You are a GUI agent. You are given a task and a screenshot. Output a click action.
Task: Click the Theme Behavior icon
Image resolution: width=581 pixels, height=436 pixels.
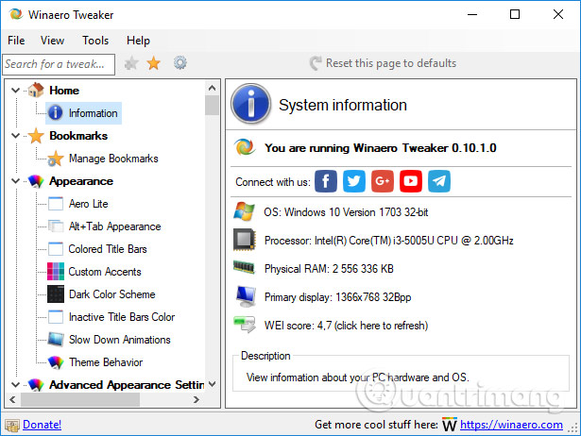coord(56,362)
